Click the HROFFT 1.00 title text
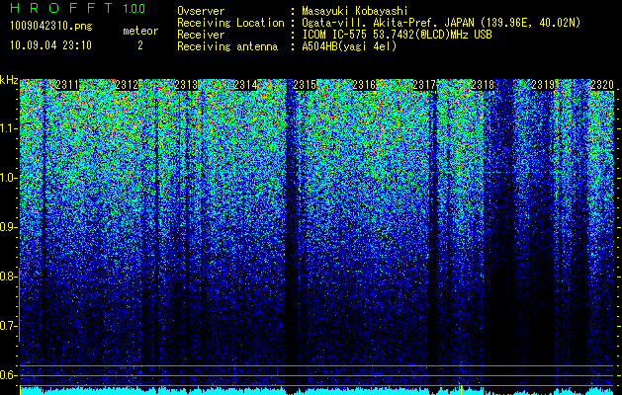This screenshot has width=622, height=395. 77,8
